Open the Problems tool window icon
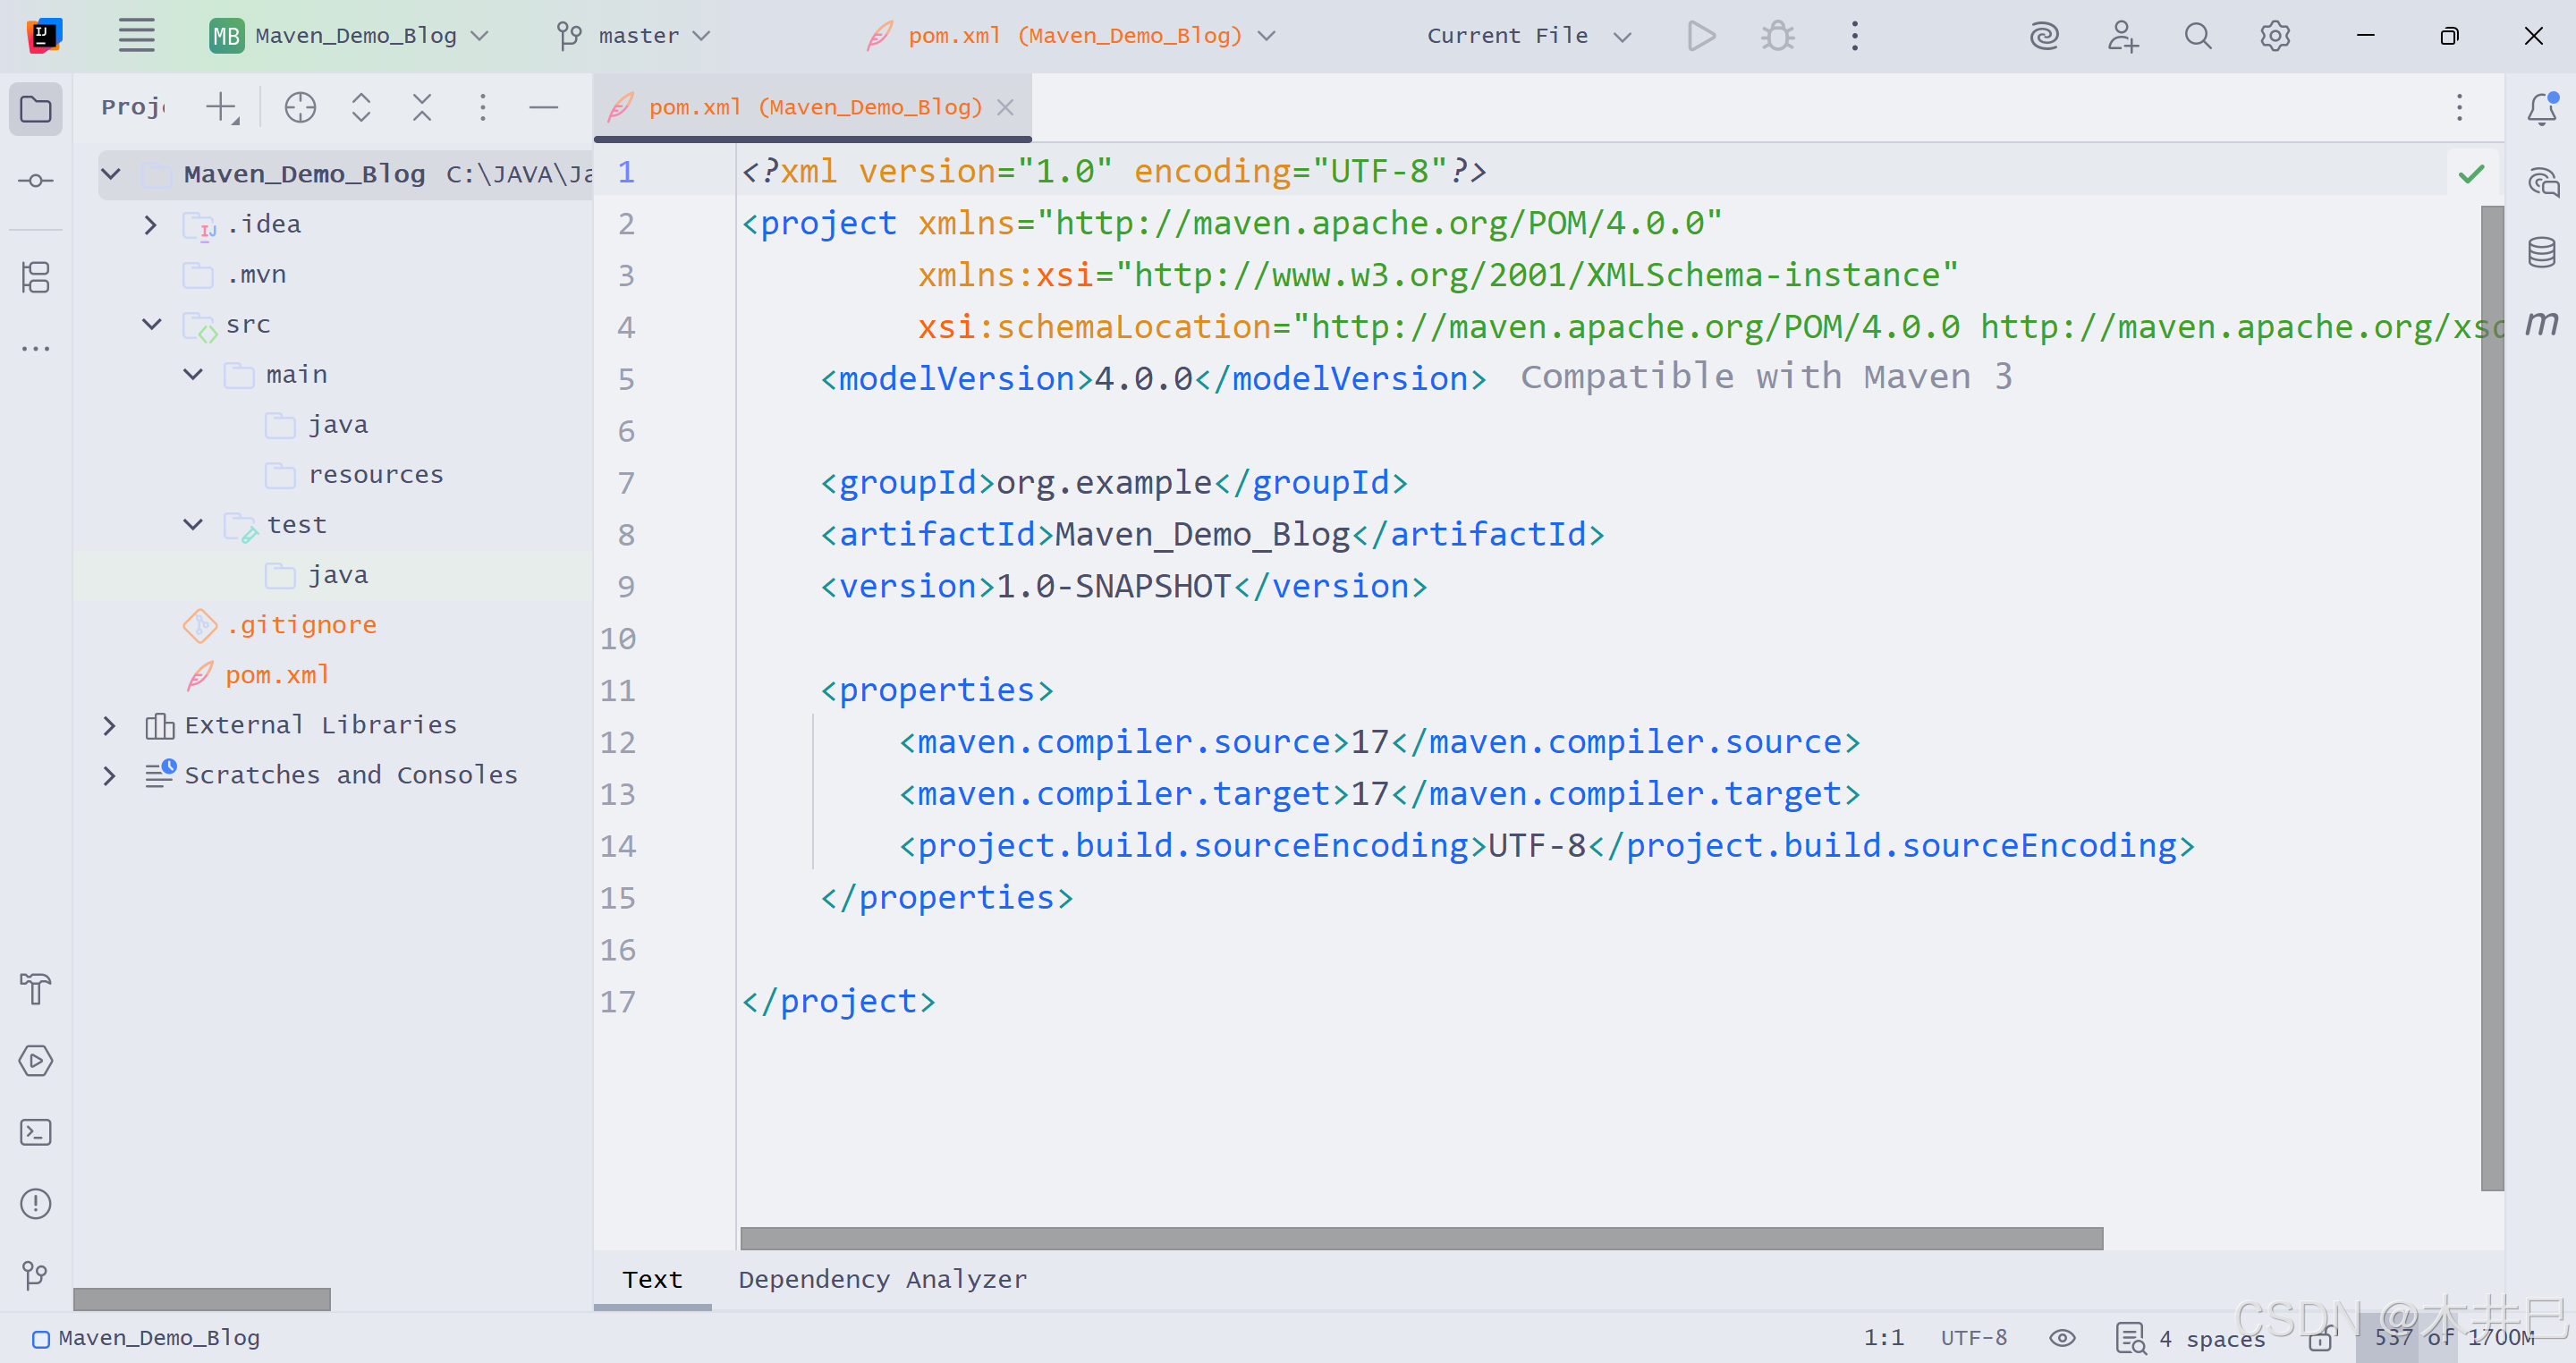2576x1363 pixels. [x=36, y=1203]
